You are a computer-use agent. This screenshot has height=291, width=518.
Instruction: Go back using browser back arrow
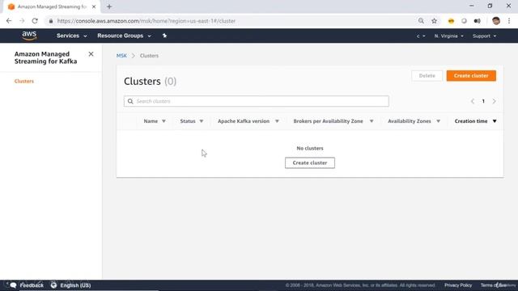pyautogui.click(x=9, y=21)
